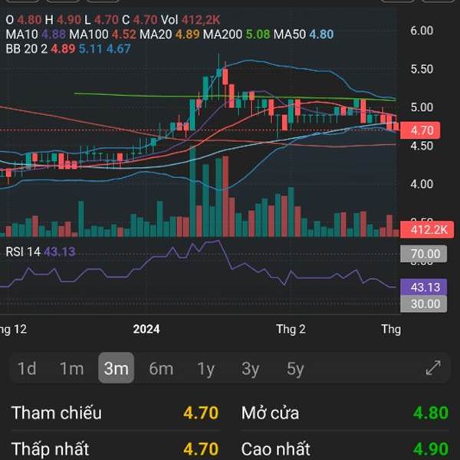The image size is (460, 460).
Task: Click the Thg 2 date axis label
Action: point(291,330)
